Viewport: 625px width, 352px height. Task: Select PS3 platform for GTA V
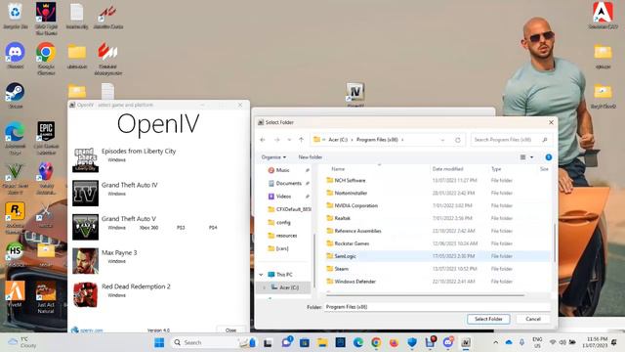click(x=181, y=228)
